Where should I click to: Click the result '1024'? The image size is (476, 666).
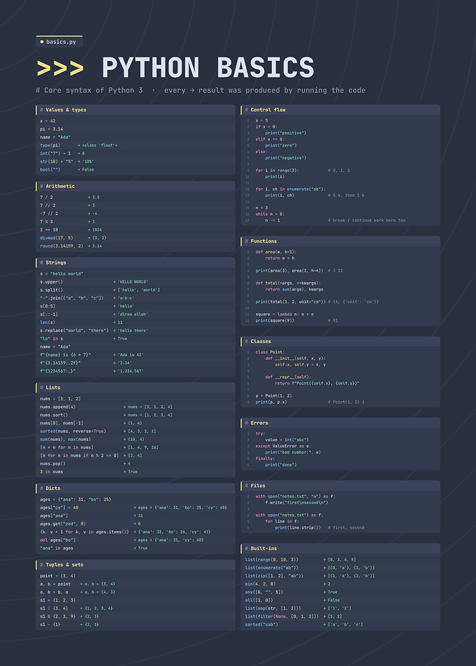(x=97, y=230)
